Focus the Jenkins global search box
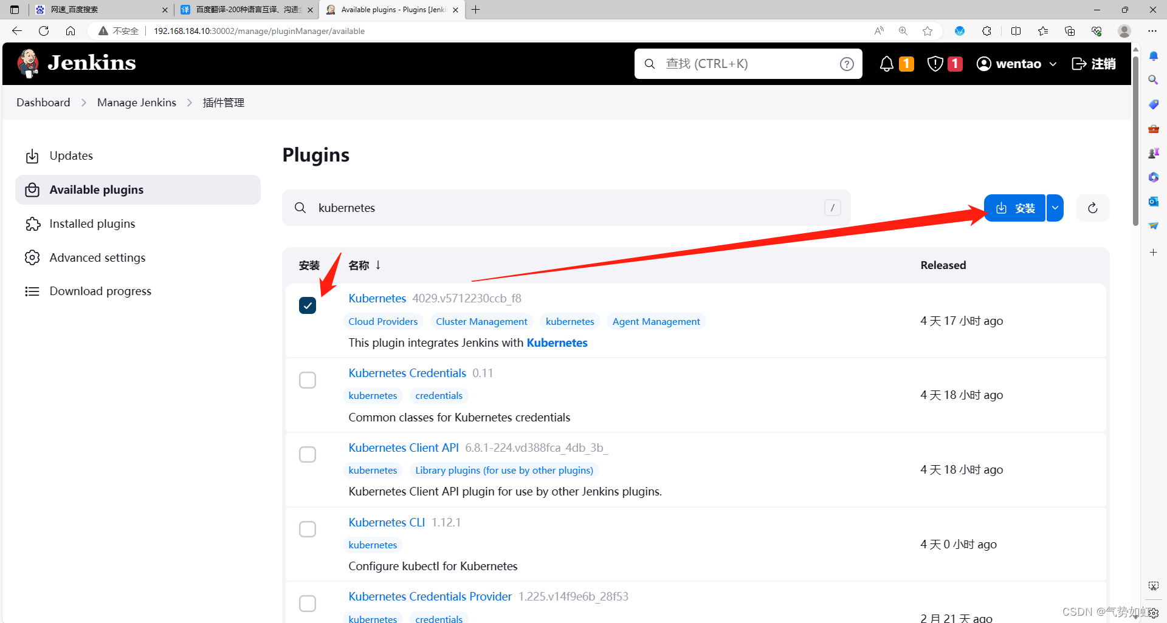Screen dimensions: 1167x623 coord(748,64)
